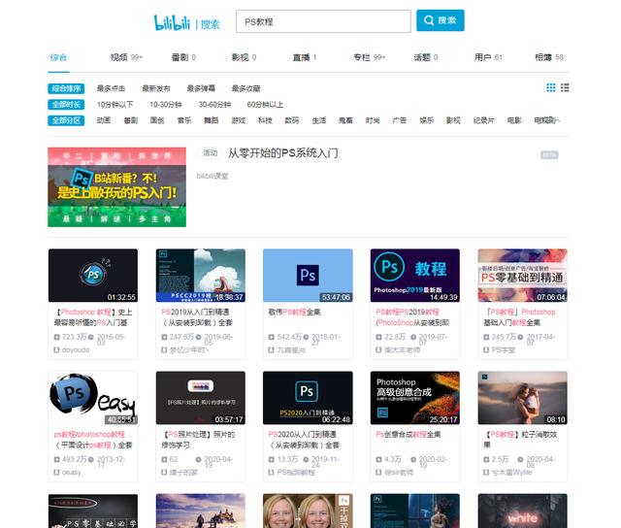Image resolution: width=621 pixels, height=528 pixels.
Task: Filter duration to 10-30分钟
Action: pyautogui.click(x=165, y=104)
